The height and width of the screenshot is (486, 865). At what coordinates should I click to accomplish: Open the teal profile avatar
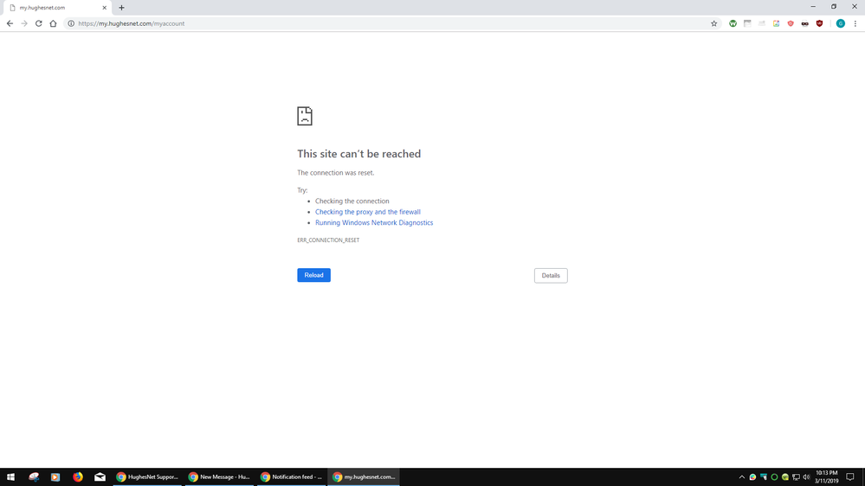pos(840,23)
